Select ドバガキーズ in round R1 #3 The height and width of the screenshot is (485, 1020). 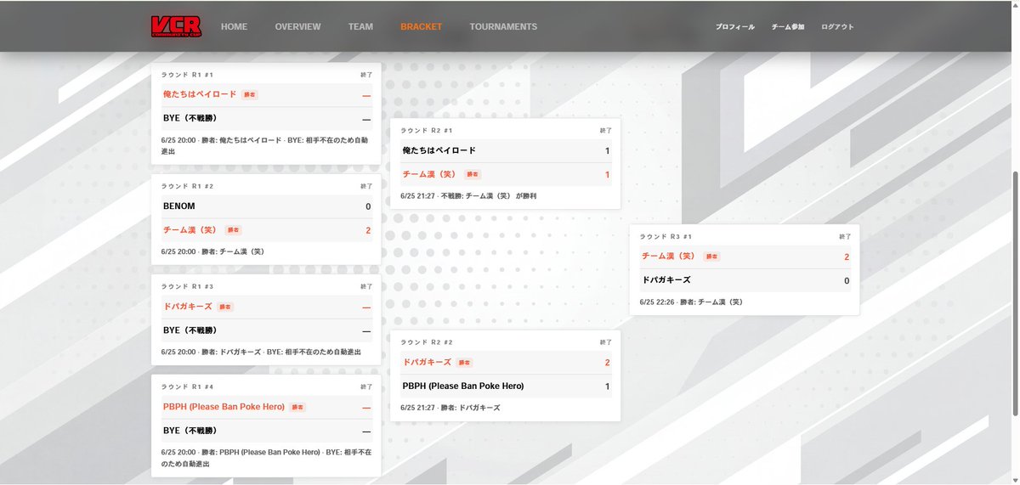point(187,307)
